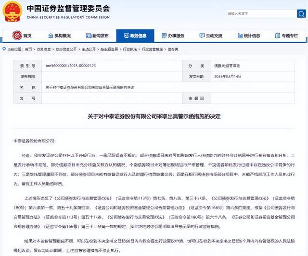The width and height of the screenshot is (308, 256).
Task: Click the large document heading about 中泰证券
Action: [x=154, y=116]
